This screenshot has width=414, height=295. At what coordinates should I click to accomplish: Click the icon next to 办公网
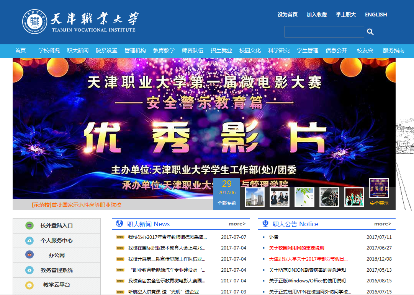click(x=29, y=255)
